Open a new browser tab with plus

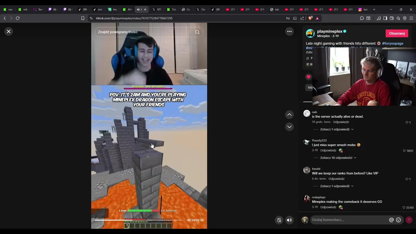tap(374, 9)
